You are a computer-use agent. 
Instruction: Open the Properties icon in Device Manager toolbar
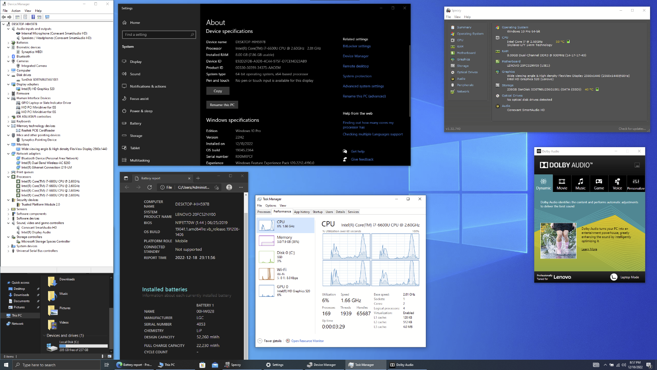[x=25, y=17]
